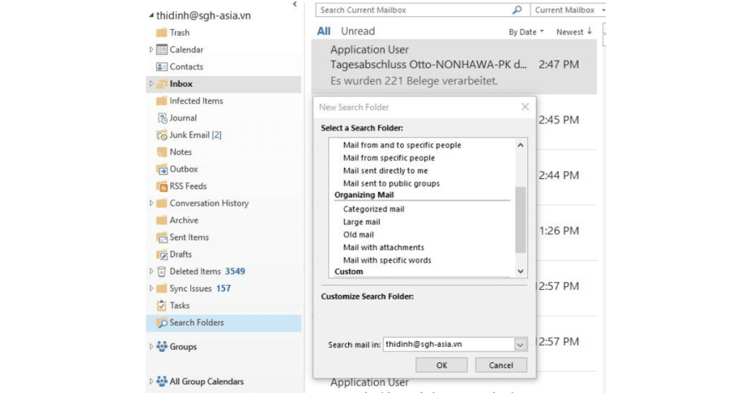749x393 pixels.
Task: Click the Inbox folder icon
Action: coord(162,84)
